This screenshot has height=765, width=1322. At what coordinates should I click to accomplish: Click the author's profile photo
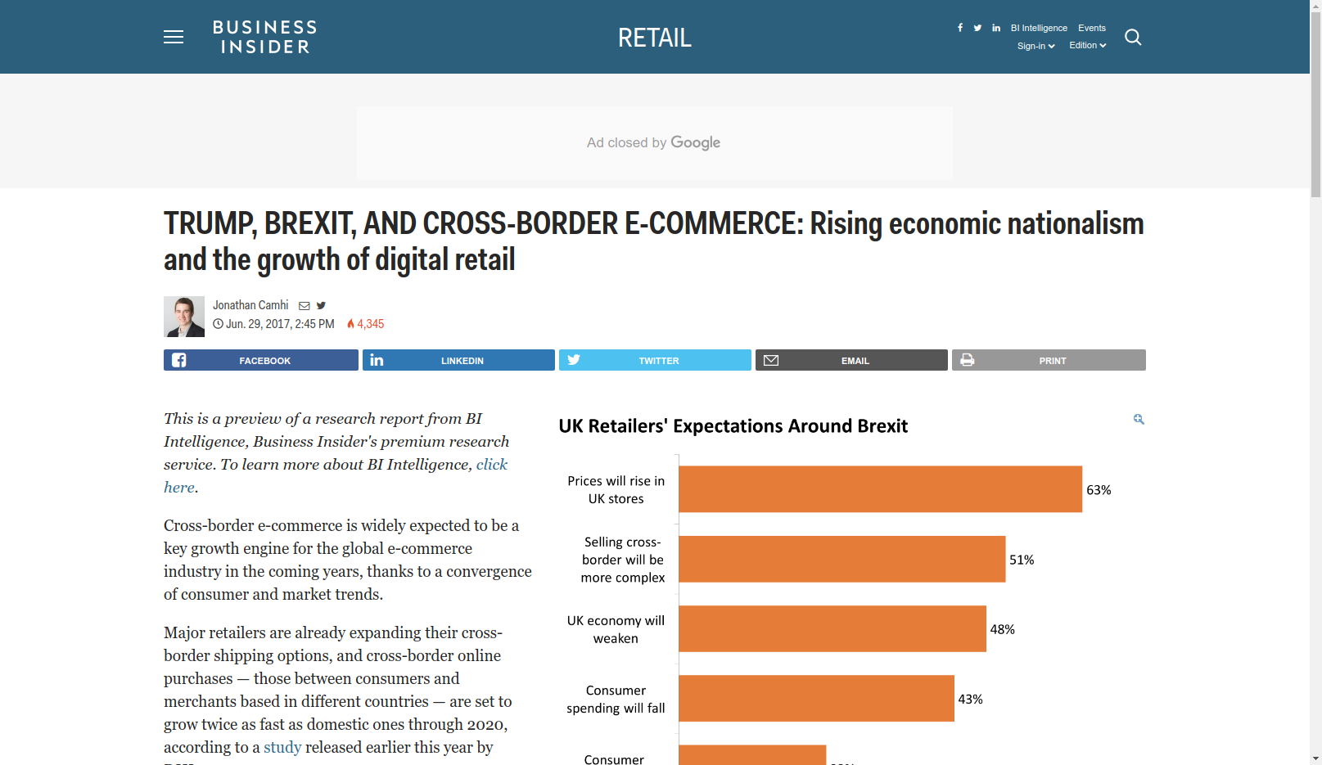tap(184, 317)
